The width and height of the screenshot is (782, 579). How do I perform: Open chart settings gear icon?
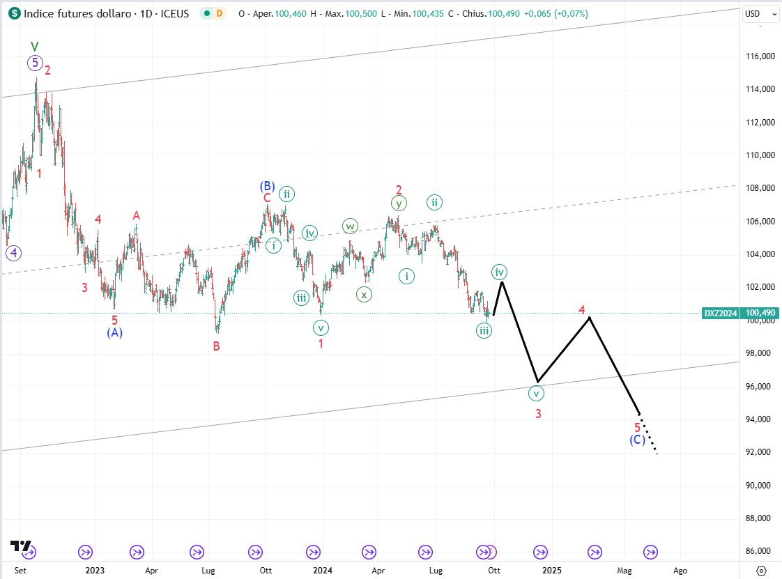coord(761,571)
